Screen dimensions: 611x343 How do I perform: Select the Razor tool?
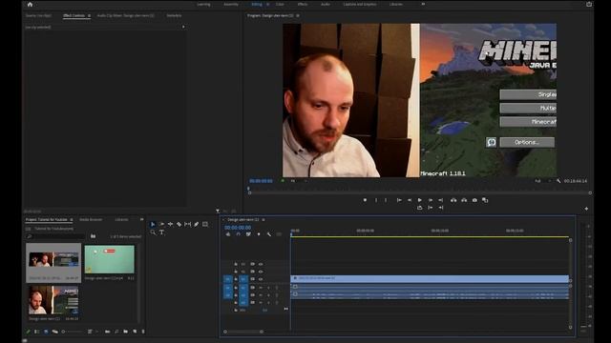tap(179, 225)
